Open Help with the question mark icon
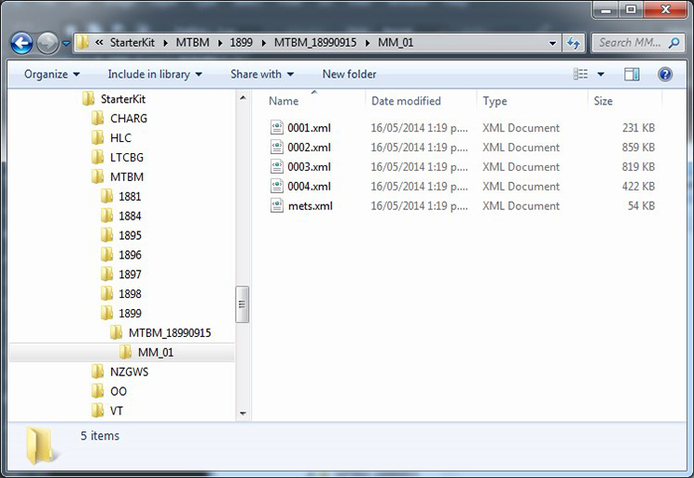This screenshot has width=694, height=478. (665, 74)
